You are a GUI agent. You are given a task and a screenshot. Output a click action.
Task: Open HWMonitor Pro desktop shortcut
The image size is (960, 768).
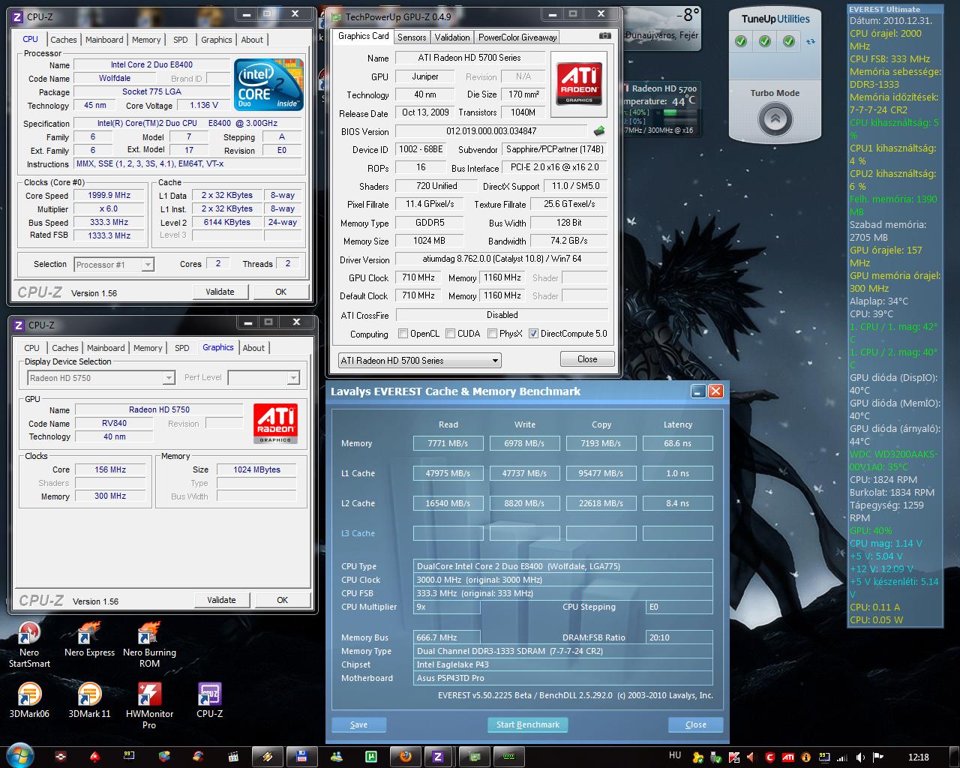[x=149, y=704]
